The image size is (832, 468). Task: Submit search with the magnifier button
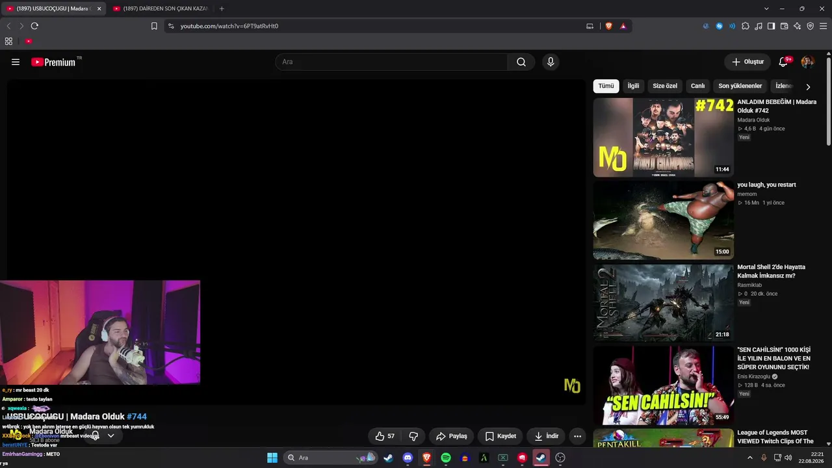coord(521,62)
